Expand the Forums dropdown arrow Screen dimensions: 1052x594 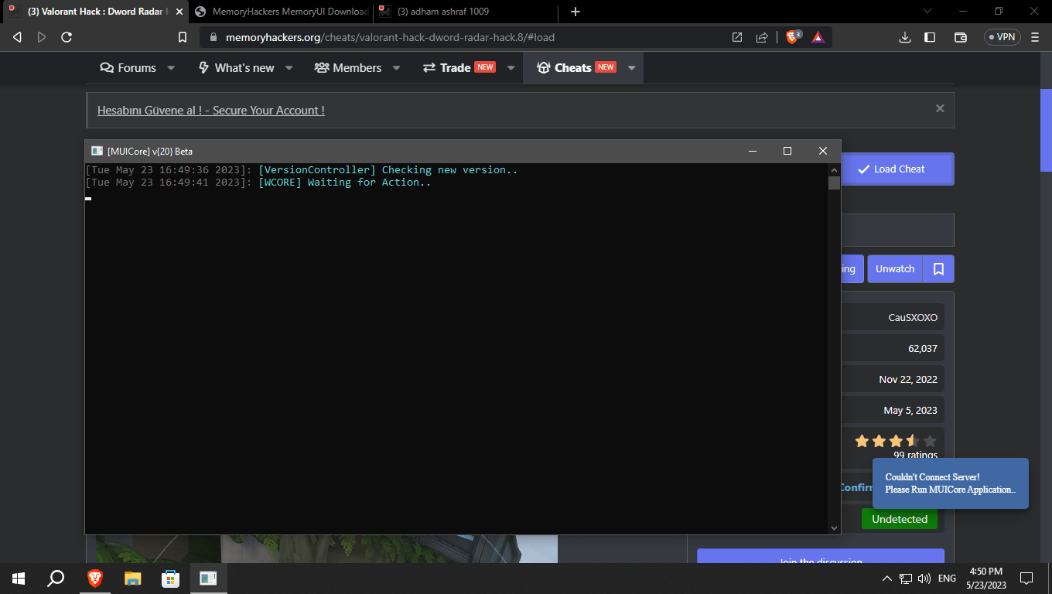point(171,68)
